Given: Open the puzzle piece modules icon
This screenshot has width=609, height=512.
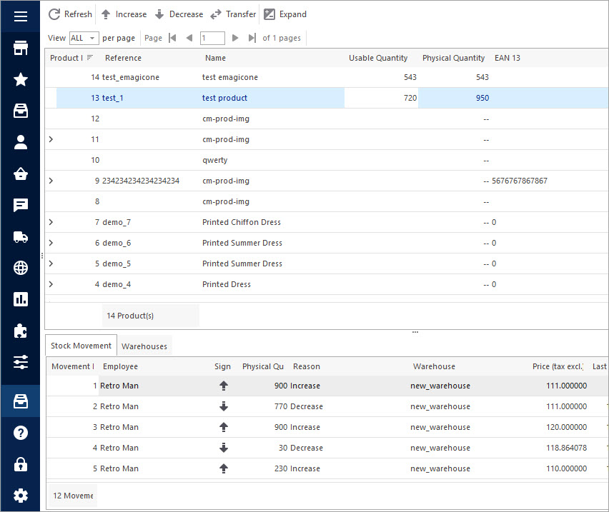Looking at the screenshot, I should click(x=20, y=331).
